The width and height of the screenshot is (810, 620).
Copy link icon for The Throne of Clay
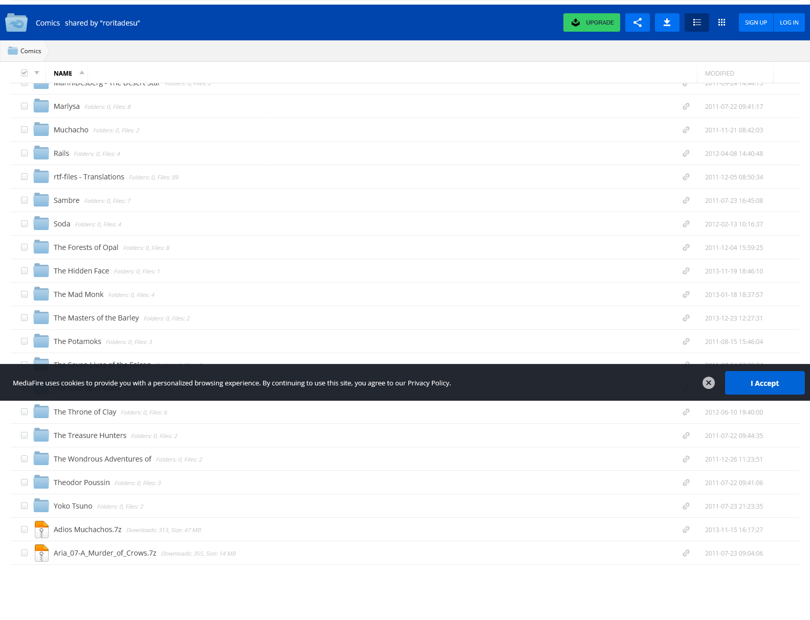(686, 412)
